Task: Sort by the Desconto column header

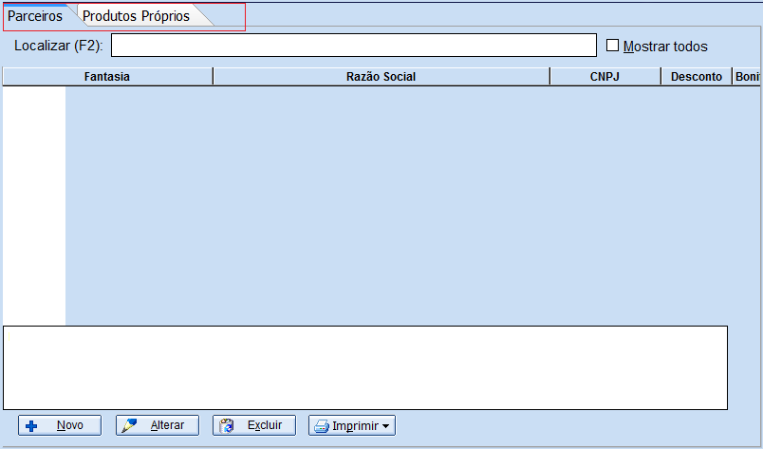Action: [696, 77]
